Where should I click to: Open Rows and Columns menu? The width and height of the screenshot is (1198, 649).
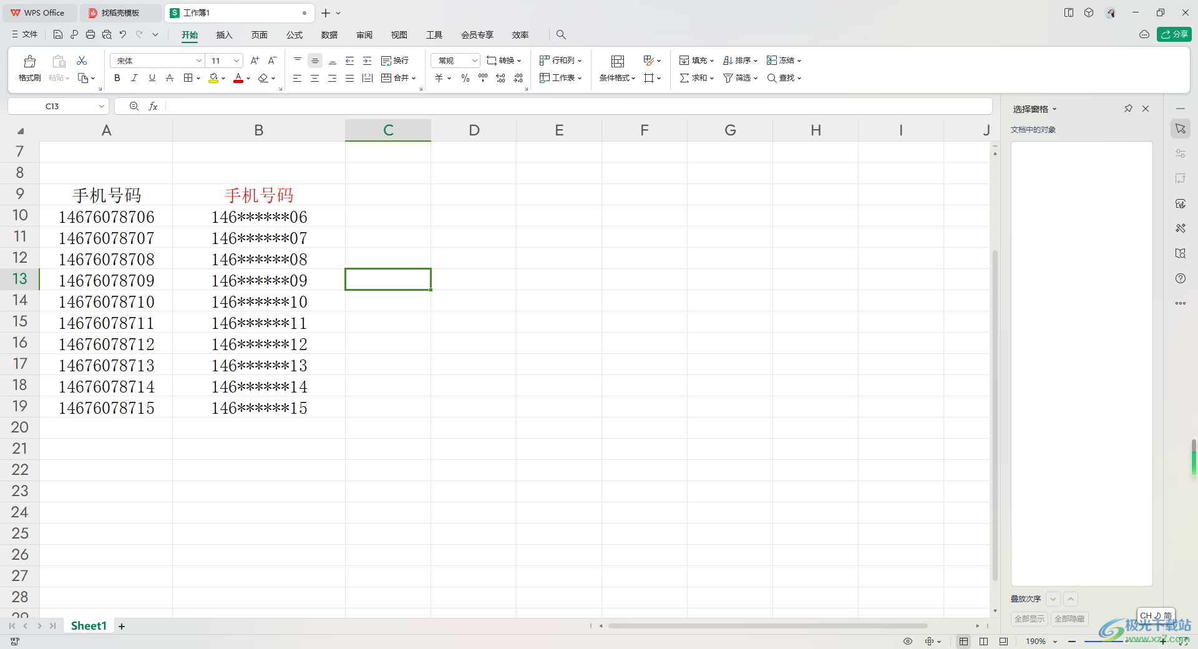(560, 61)
